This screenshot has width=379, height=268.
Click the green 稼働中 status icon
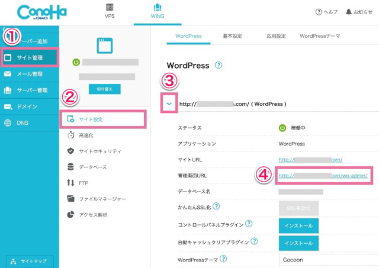click(x=282, y=128)
